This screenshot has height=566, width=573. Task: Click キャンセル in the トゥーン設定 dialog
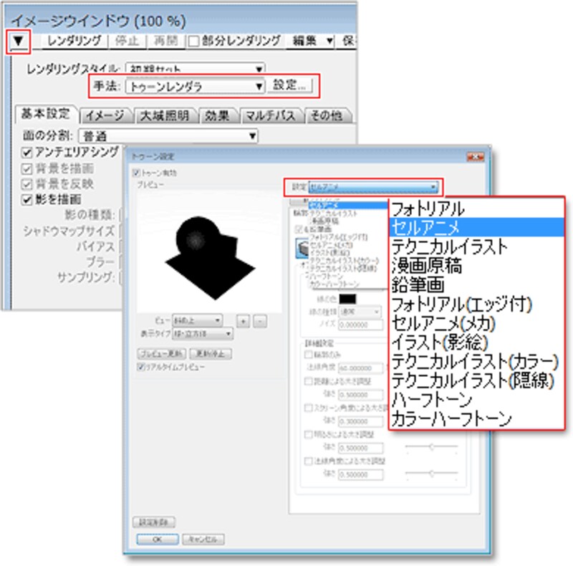click(203, 539)
